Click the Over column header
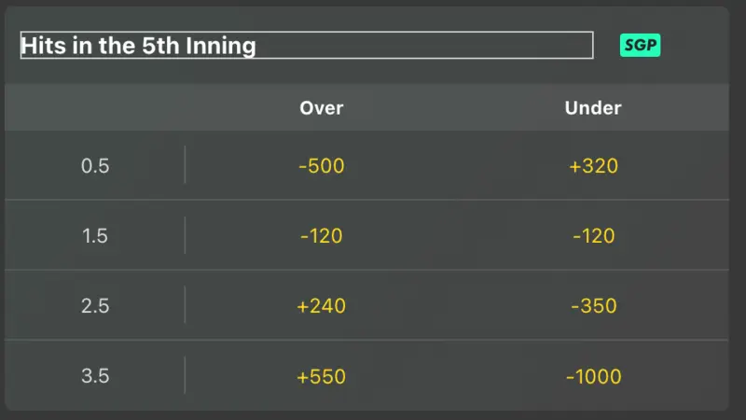The height and width of the screenshot is (420, 746). click(322, 108)
